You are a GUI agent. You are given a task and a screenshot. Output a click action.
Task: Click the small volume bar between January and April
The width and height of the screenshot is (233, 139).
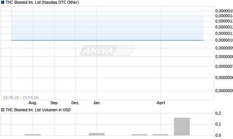[x=139, y=135]
